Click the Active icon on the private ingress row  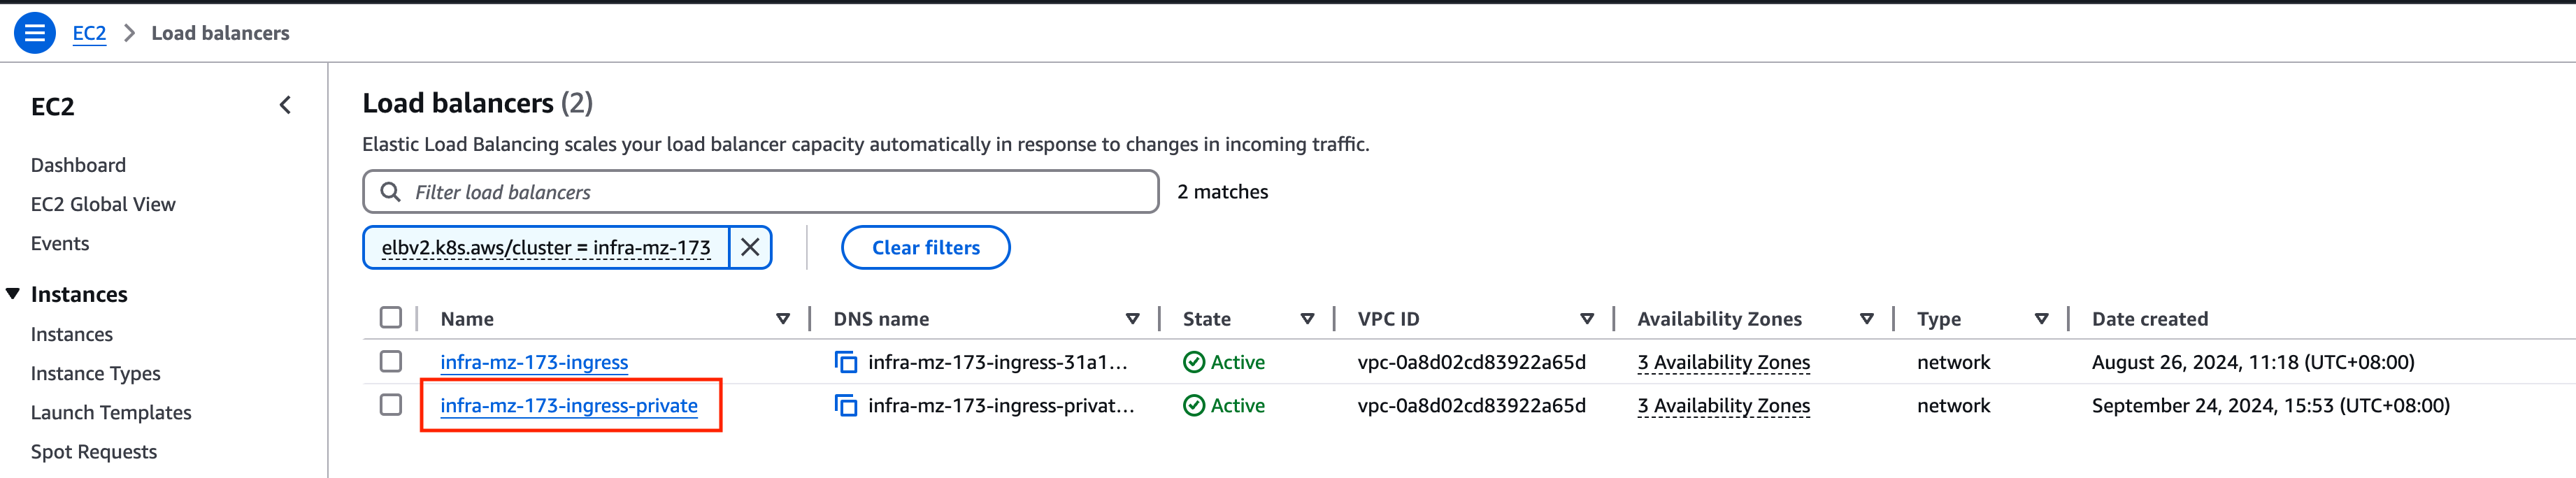tap(1193, 406)
